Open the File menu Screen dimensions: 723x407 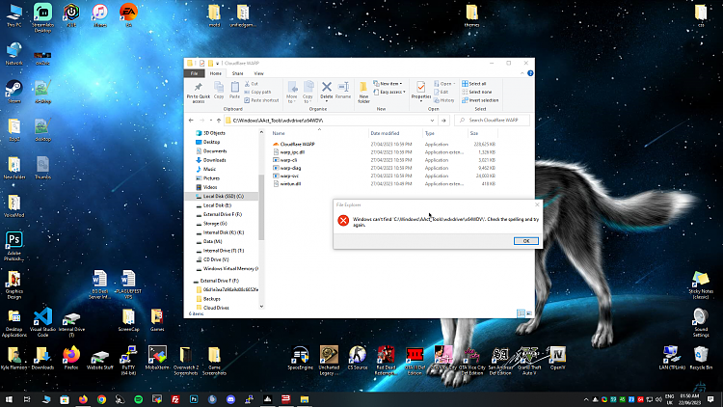[195, 73]
